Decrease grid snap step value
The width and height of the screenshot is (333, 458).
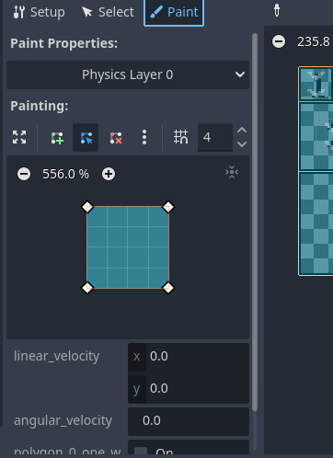coord(242,144)
